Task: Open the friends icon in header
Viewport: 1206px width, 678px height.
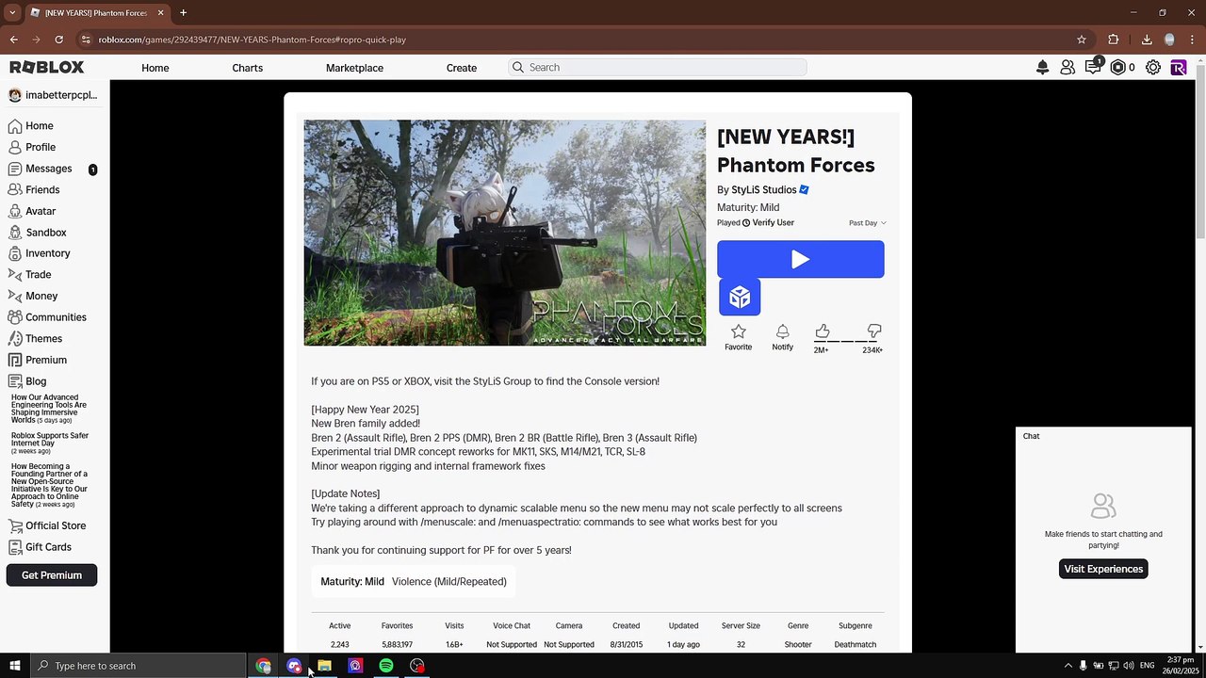Action: coord(1067,68)
